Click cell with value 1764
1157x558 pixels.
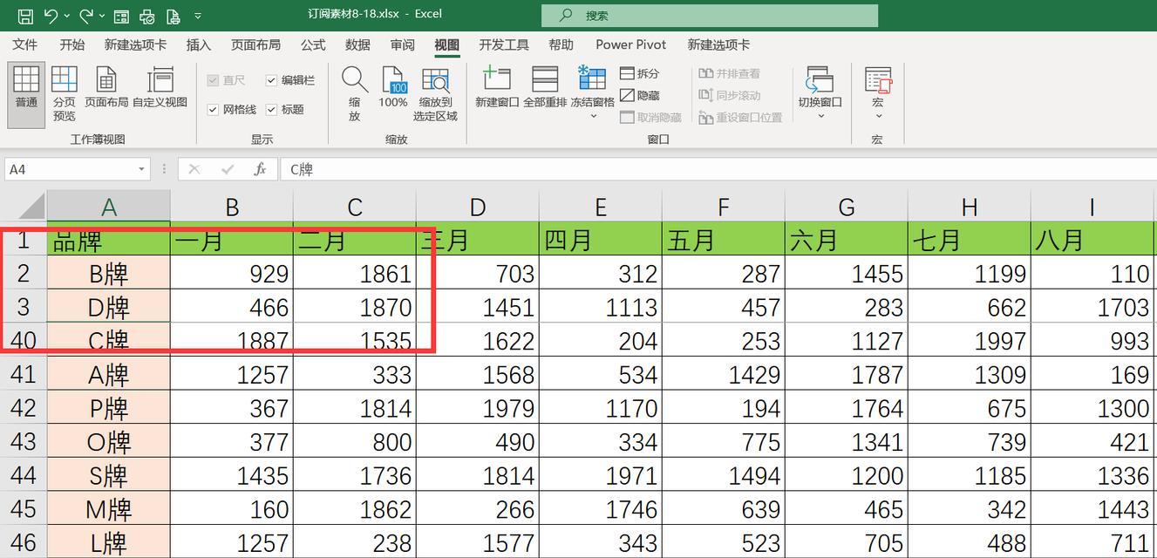pyautogui.click(x=847, y=408)
